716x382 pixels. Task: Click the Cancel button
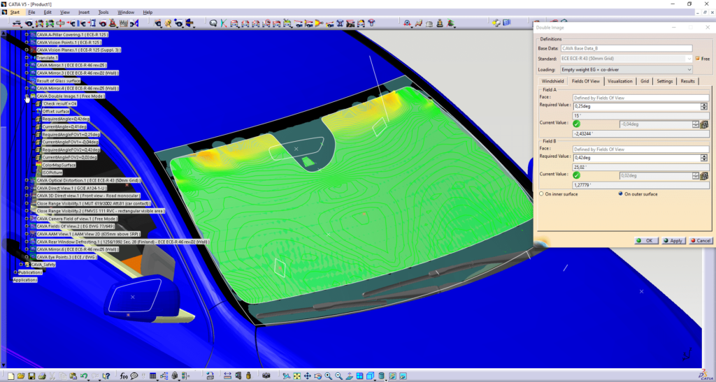click(700, 241)
